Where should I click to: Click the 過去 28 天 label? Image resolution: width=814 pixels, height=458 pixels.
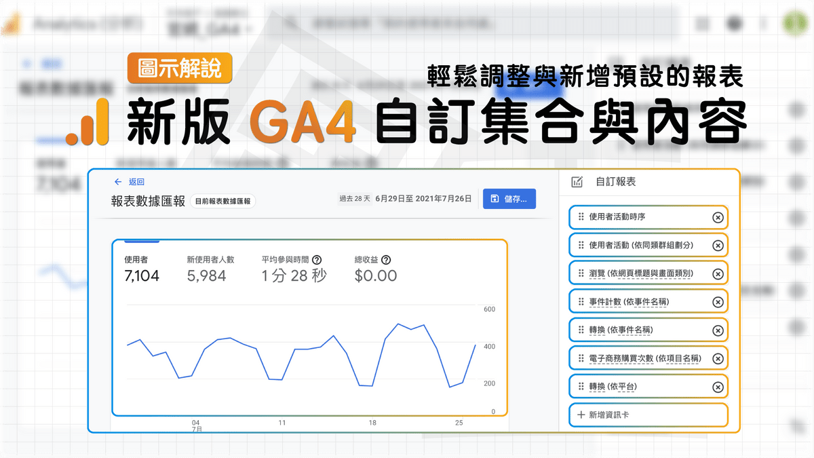pos(354,199)
